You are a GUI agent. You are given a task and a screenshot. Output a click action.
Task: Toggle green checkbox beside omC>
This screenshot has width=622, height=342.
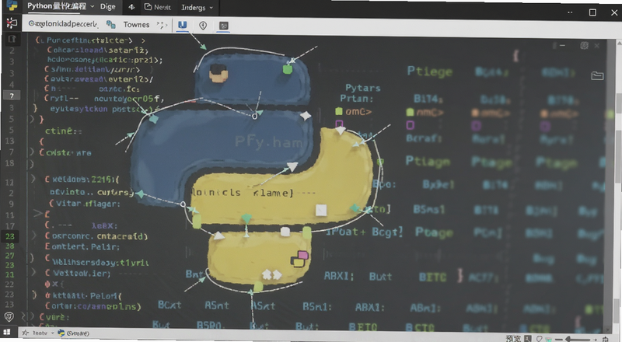(338, 111)
